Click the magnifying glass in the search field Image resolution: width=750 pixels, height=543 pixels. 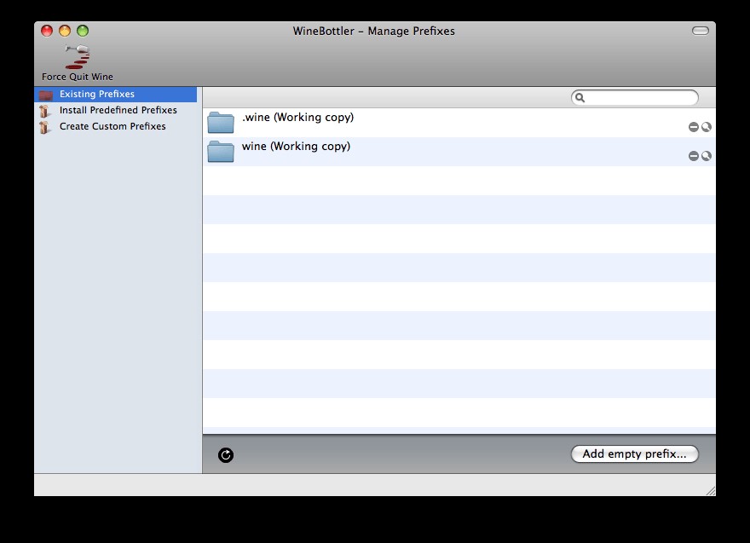tap(580, 97)
